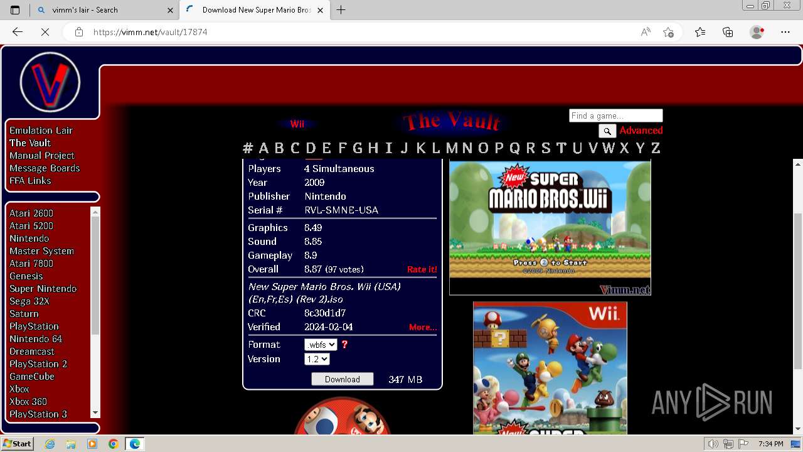This screenshot has height=452, width=803.
Task: Open the Format .wbfs dropdown
Action: coord(321,345)
